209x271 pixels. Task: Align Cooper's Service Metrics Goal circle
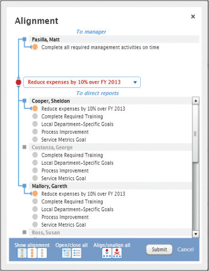coord(35,139)
